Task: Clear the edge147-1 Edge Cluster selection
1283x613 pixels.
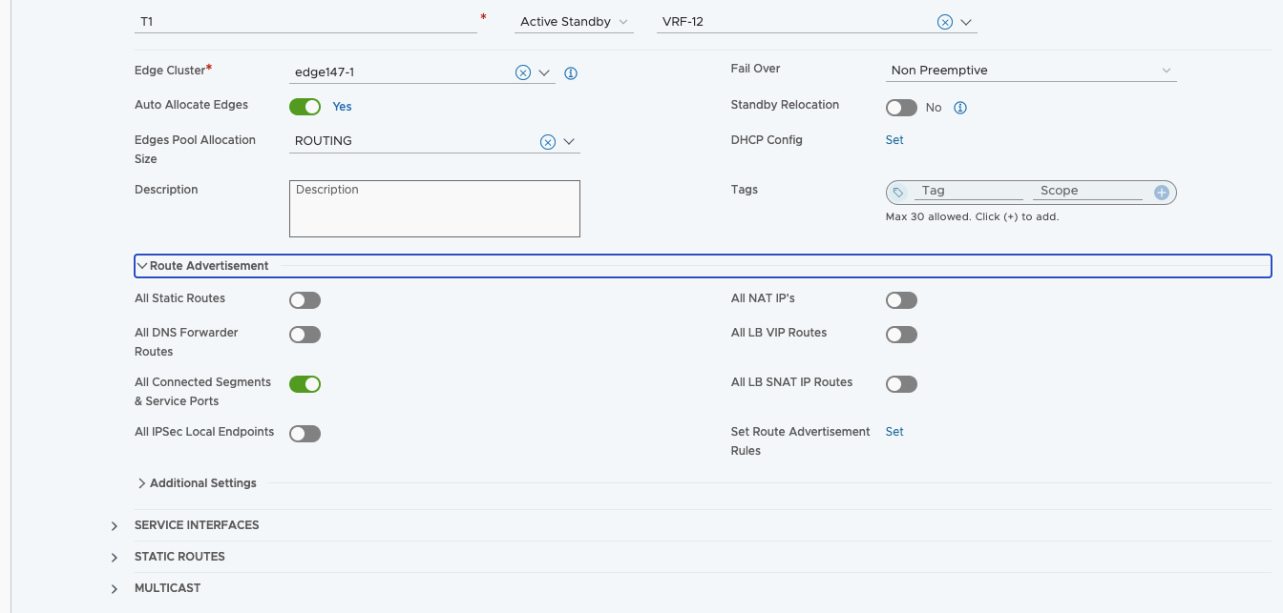Action: 523,72
